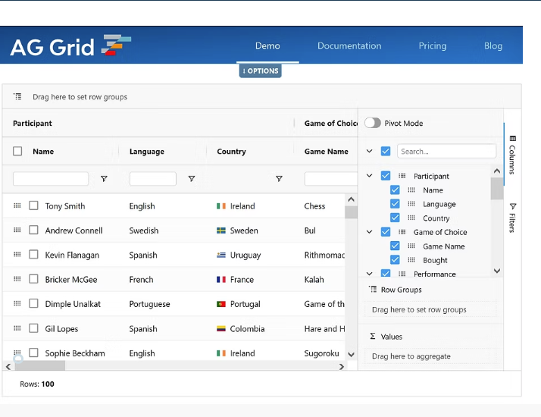
Task: Click drag handle for Andrew Connell row
Action: [17, 230]
